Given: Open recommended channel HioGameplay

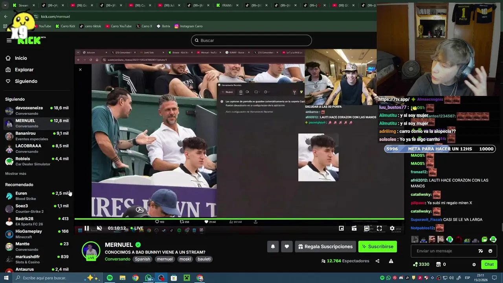Looking at the screenshot, I should [37, 234].
